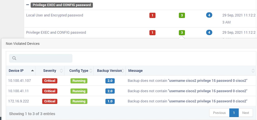257x120 pixels.
Task: Open backup version 2.0 for 10.100.41.107
Action: click(x=110, y=81)
